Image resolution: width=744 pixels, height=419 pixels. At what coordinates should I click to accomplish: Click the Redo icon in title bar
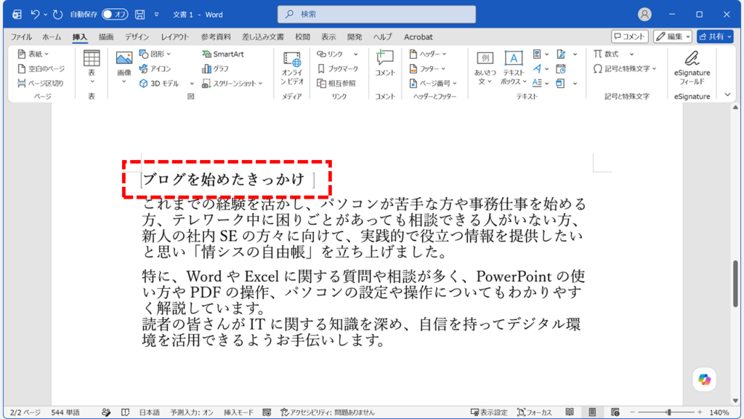(57, 15)
